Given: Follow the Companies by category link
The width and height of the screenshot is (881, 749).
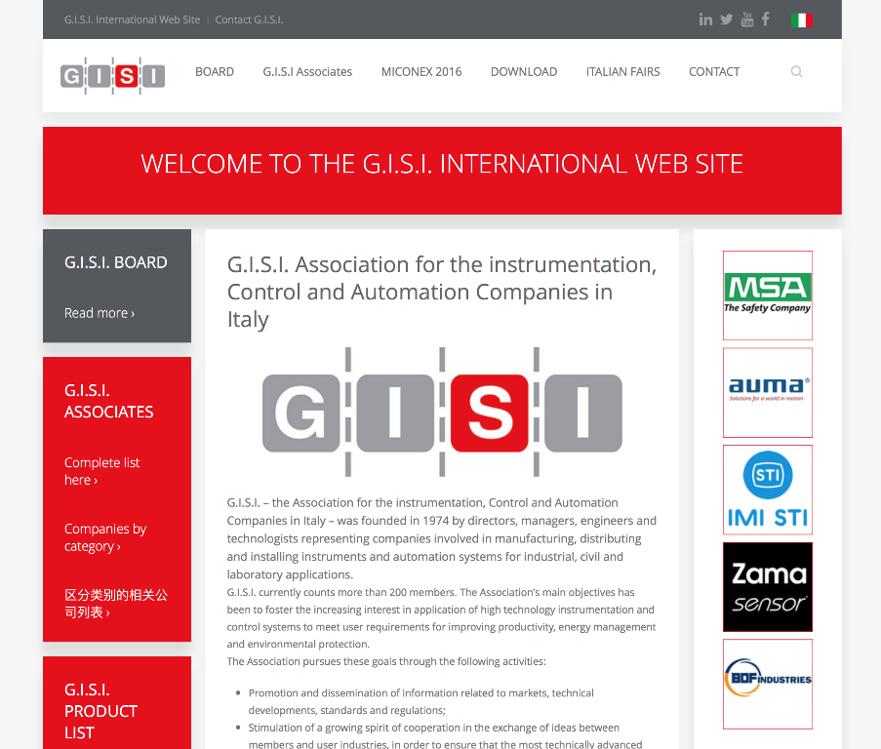Looking at the screenshot, I should pyautogui.click(x=104, y=537).
